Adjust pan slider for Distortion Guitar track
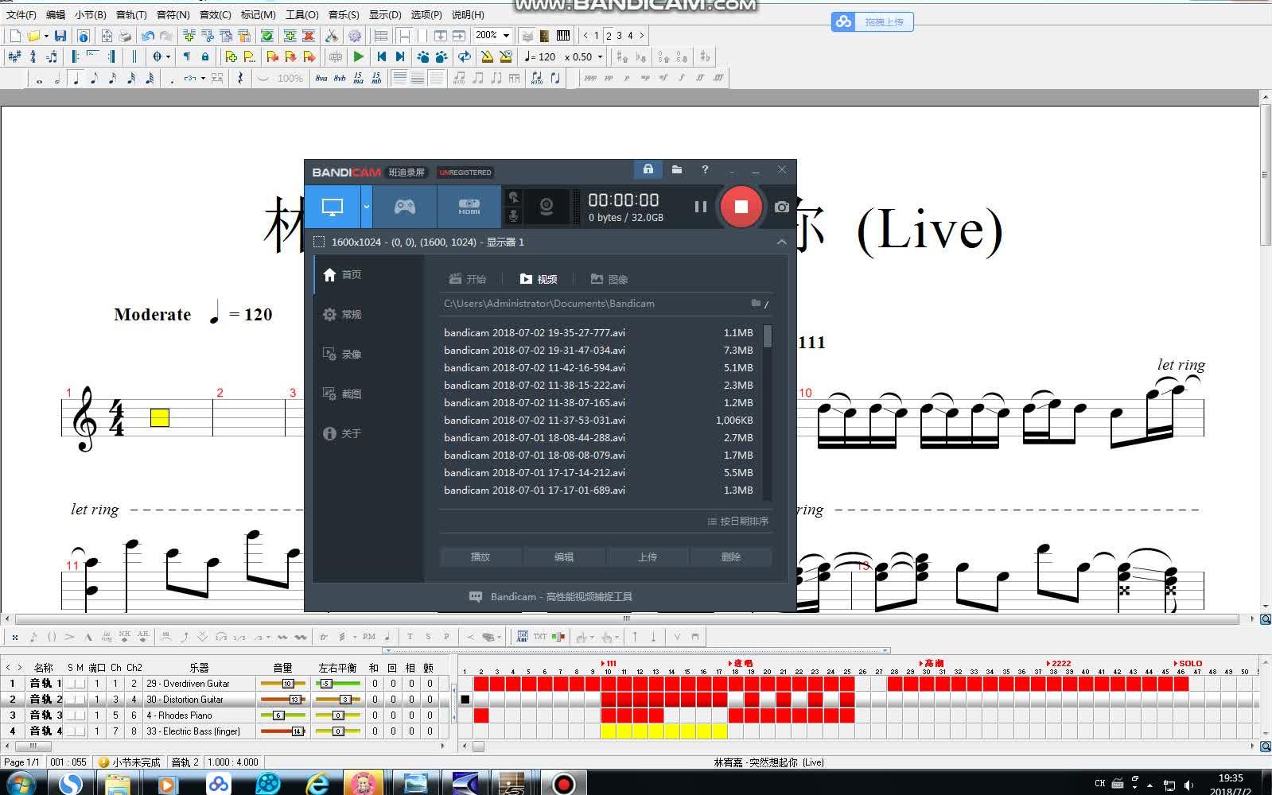Viewport: 1272px width, 795px height. [338, 700]
